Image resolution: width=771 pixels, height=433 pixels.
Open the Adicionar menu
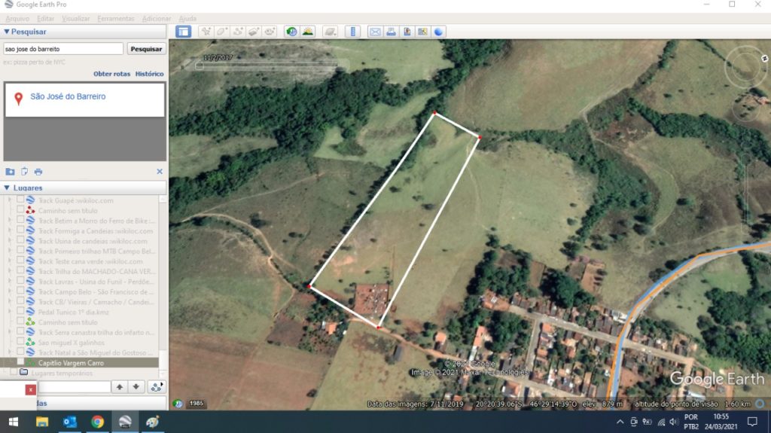tap(157, 19)
